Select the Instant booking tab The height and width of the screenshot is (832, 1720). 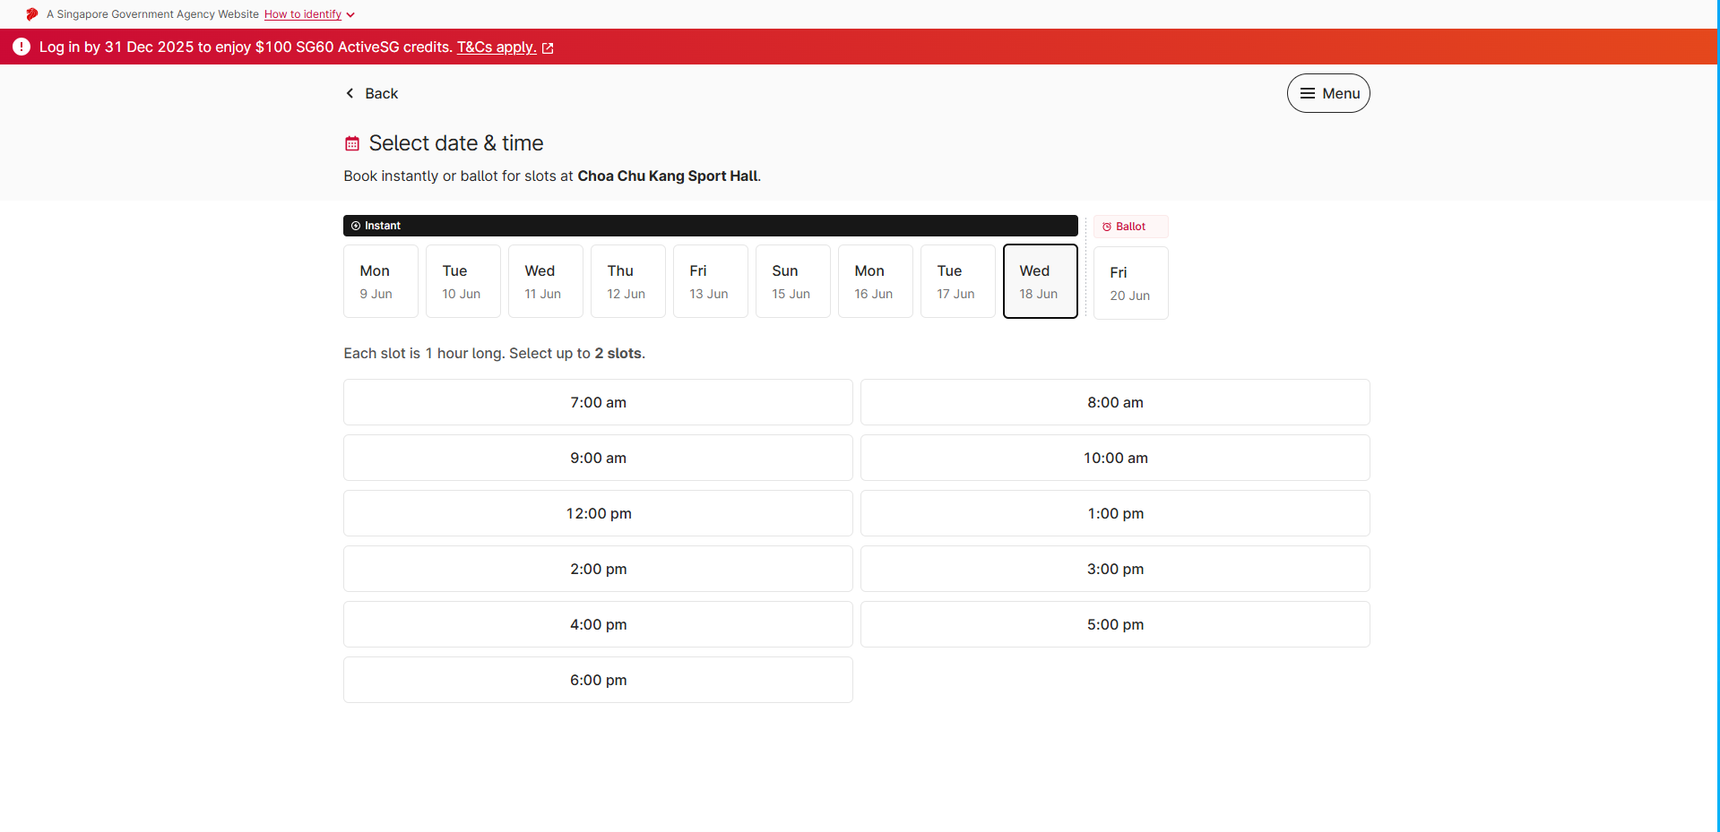coord(710,226)
